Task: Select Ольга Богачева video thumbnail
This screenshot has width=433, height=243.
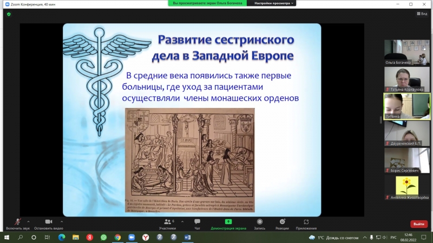Action: [x=407, y=52]
